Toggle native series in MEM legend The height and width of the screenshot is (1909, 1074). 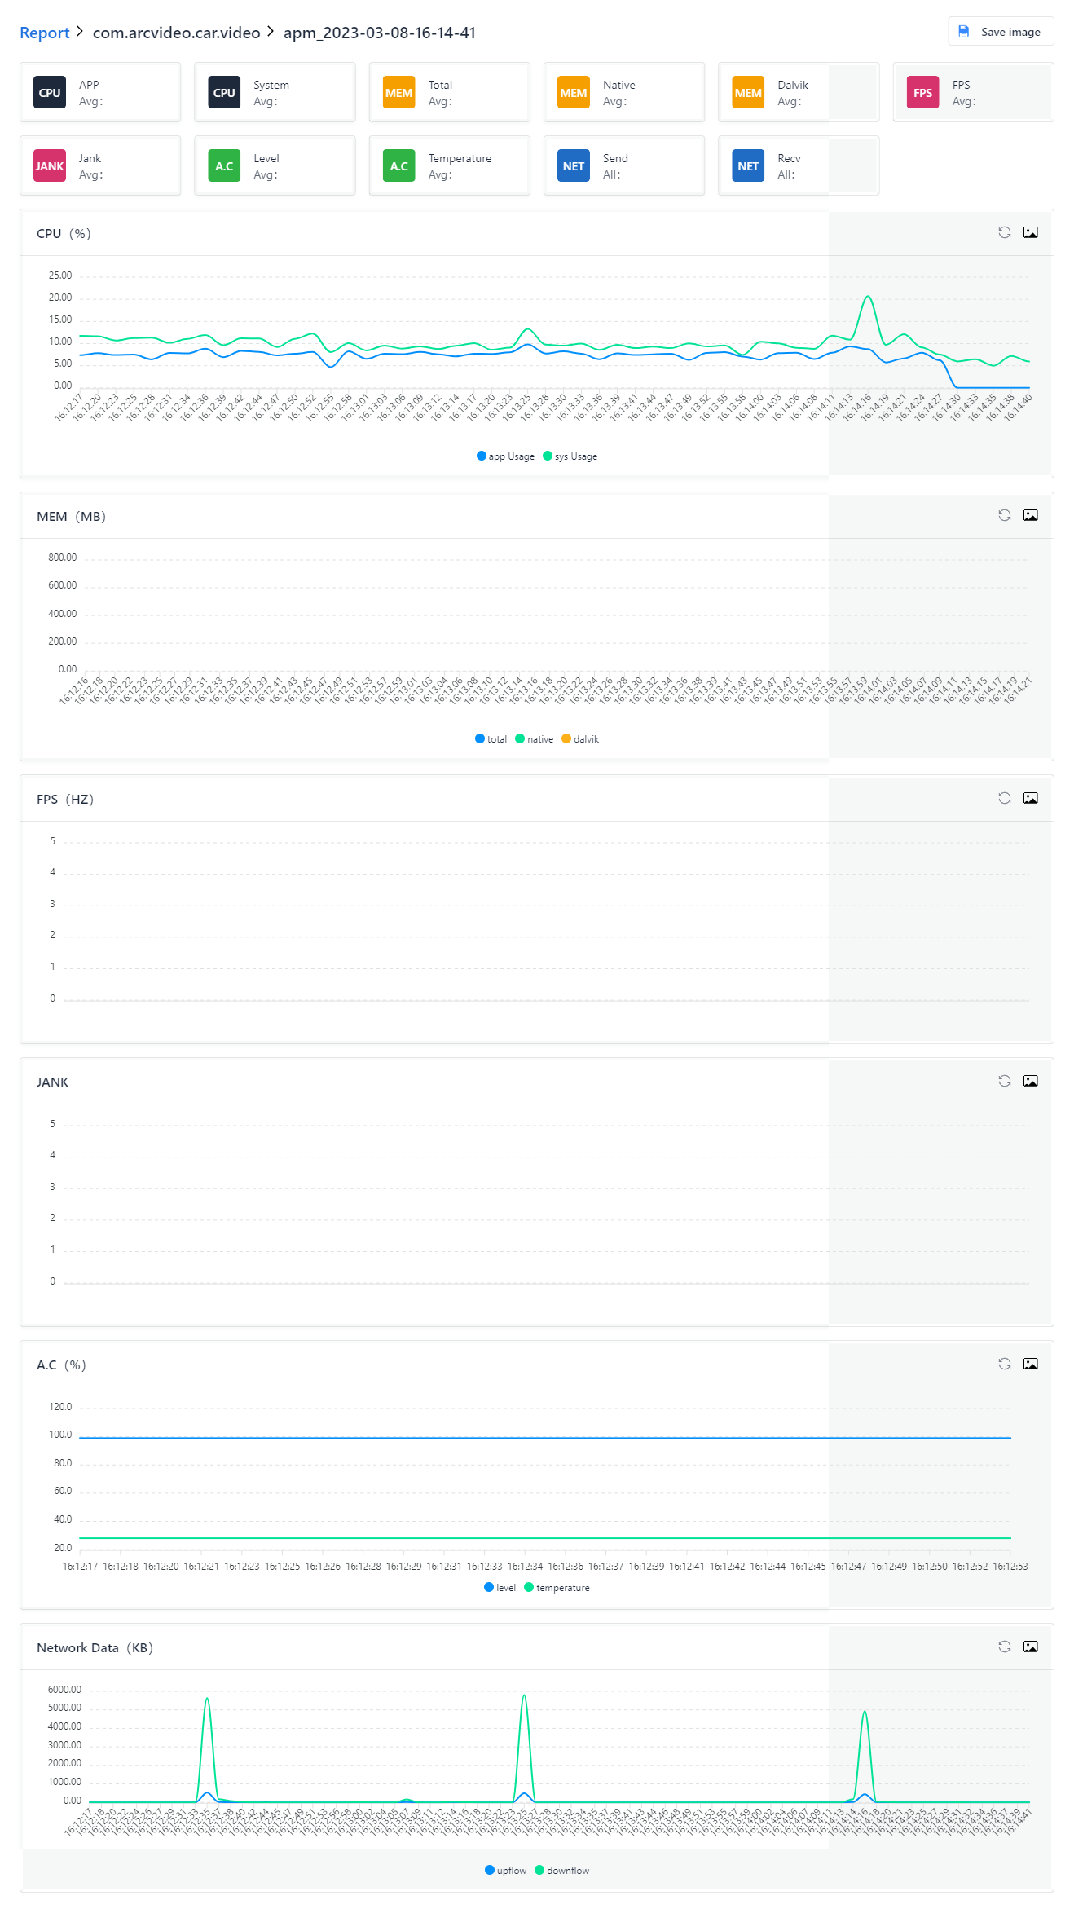[x=535, y=739]
